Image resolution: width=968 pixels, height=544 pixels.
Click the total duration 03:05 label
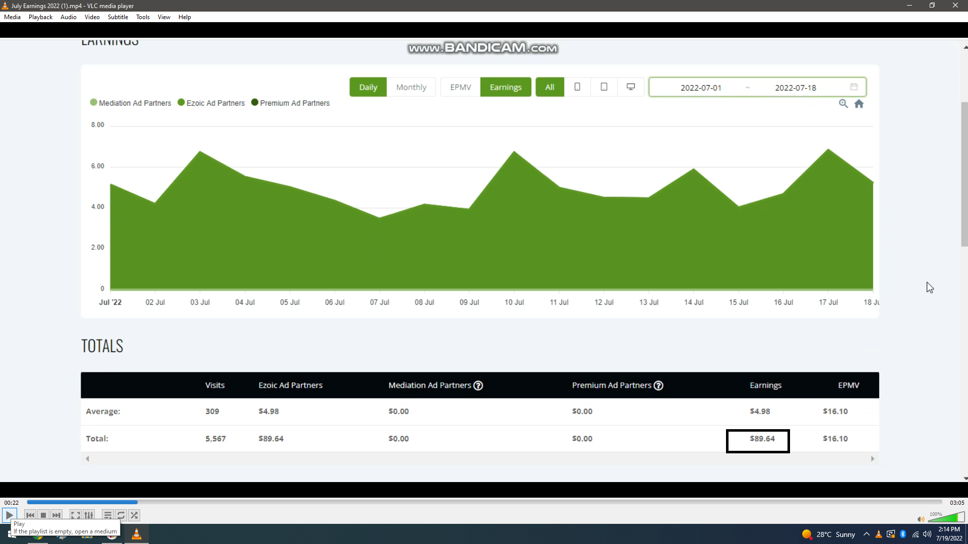tap(957, 503)
